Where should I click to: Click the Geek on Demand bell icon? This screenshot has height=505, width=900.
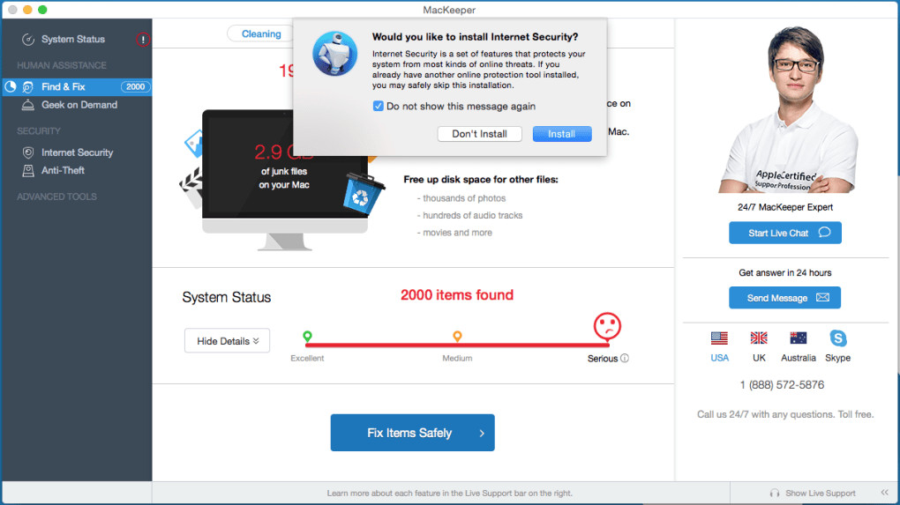tap(27, 105)
